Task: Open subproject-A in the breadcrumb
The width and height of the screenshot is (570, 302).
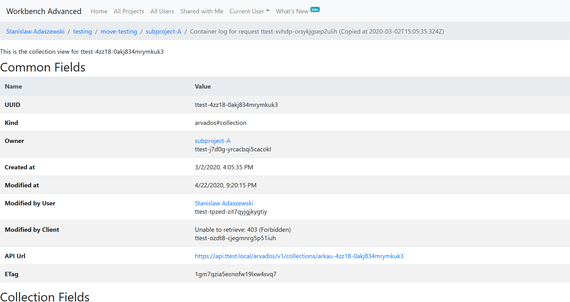Action: point(163,31)
